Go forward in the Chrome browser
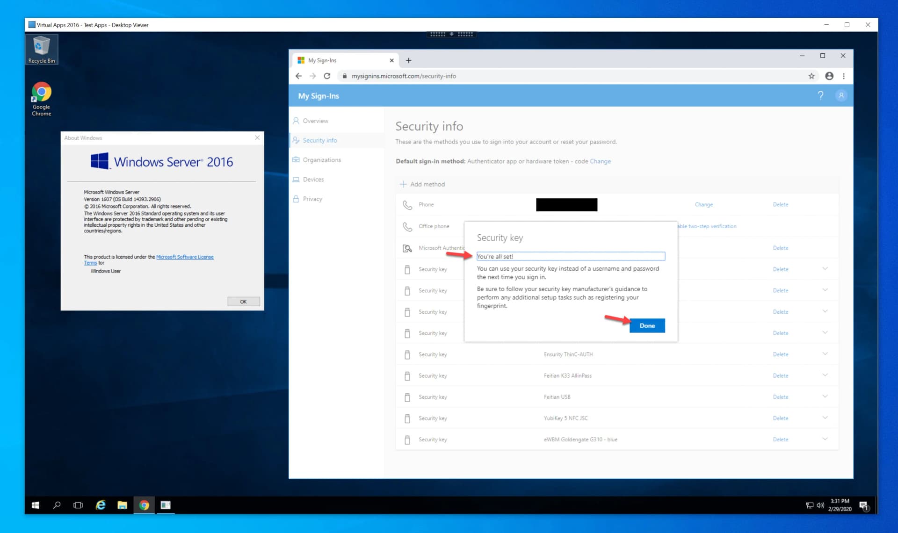 click(x=313, y=76)
